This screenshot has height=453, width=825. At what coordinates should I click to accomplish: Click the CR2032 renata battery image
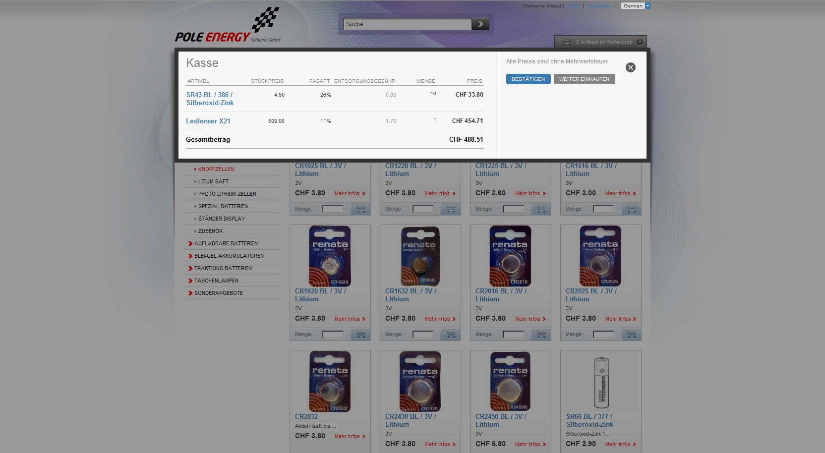330,382
